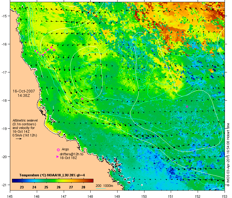This screenshot has height=198, width=232.
Task: Click the longitude axis label '146'
Action: [x=37, y=196]
